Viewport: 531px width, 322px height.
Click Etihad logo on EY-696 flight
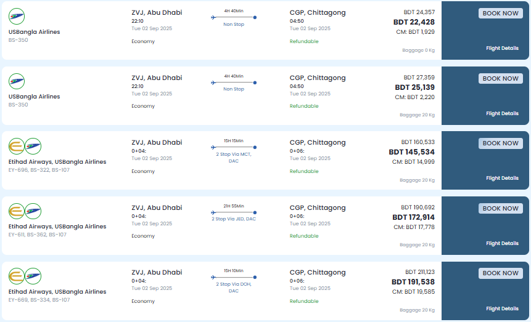(x=17, y=146)
